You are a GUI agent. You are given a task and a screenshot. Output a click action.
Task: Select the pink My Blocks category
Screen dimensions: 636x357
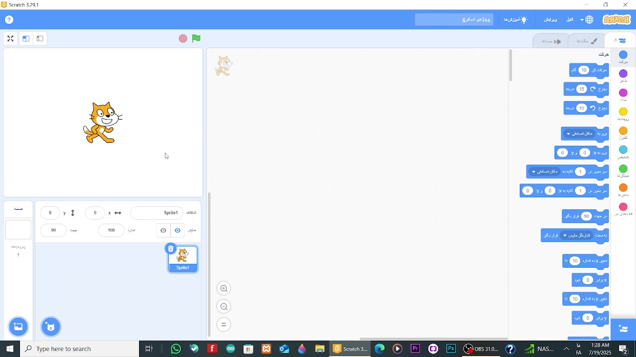pyautogui.click(x=623, y=209)
